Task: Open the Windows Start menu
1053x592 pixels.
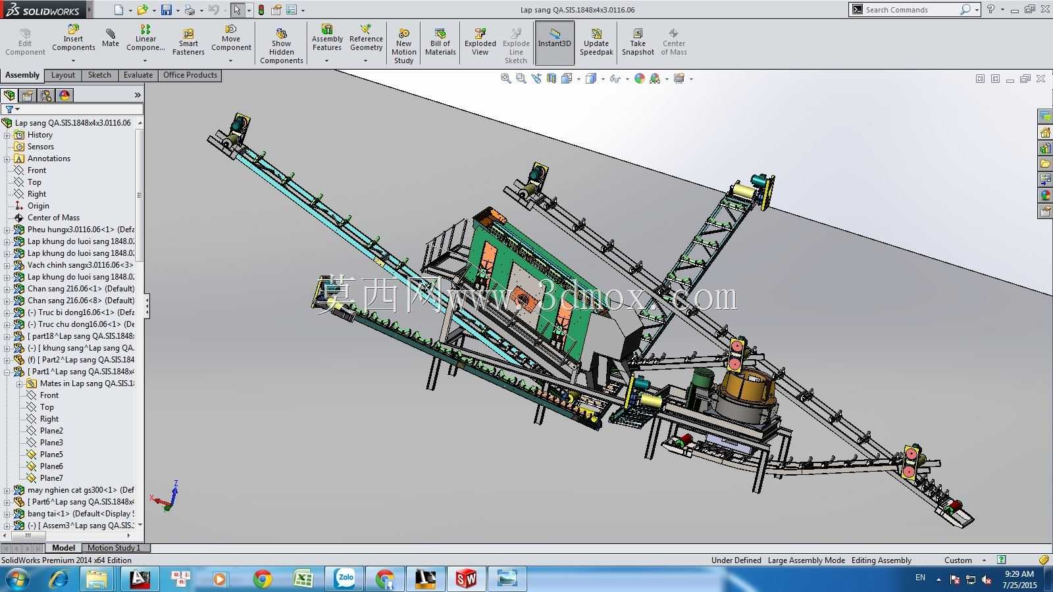Action: pyautogui.click(x=17, y=579)
